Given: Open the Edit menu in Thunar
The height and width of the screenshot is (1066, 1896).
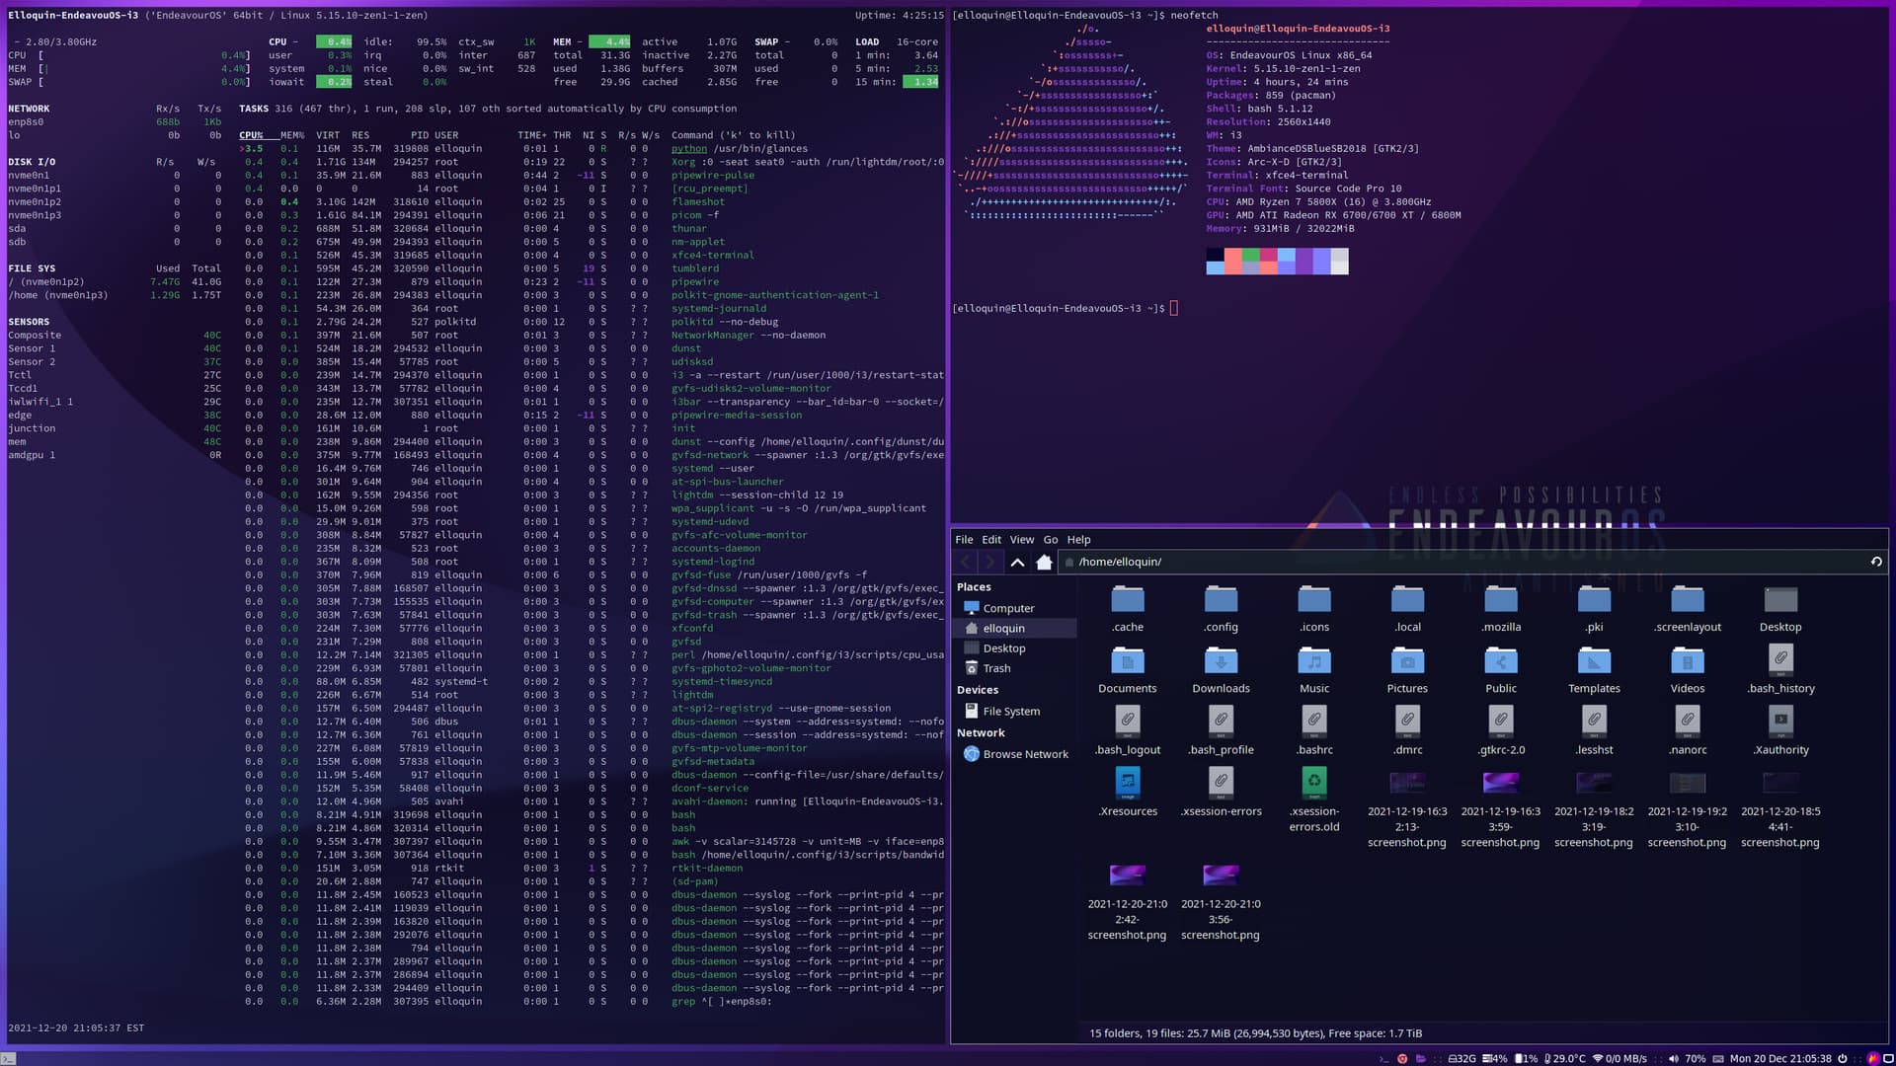Looking at the screenshot, I should [991, 540].
